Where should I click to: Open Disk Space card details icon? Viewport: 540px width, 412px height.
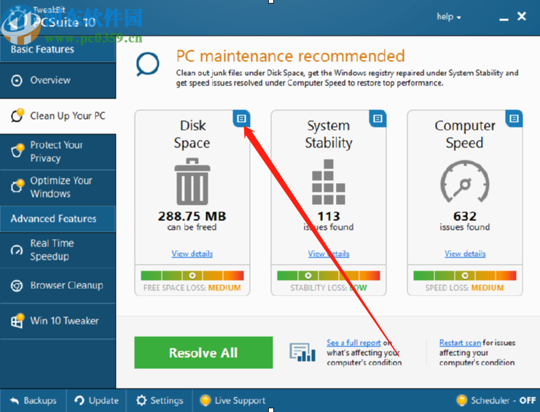click(x=241, y=119)
